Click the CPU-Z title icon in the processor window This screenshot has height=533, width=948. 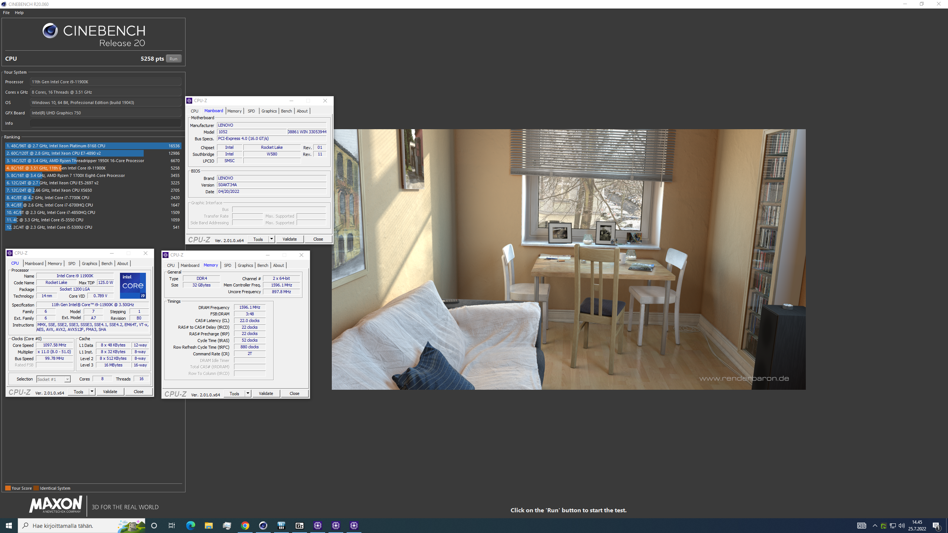click(10, 253)
